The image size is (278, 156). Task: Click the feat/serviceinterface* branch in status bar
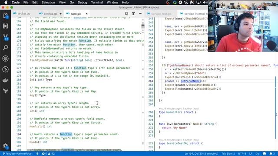(18, 154)
